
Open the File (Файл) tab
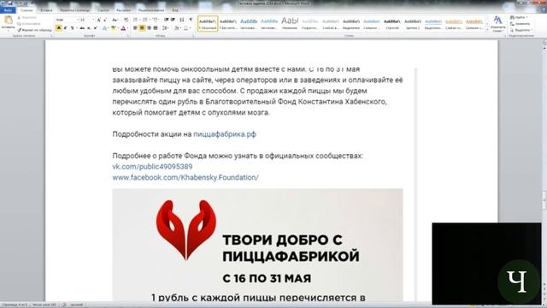(8, 10)
